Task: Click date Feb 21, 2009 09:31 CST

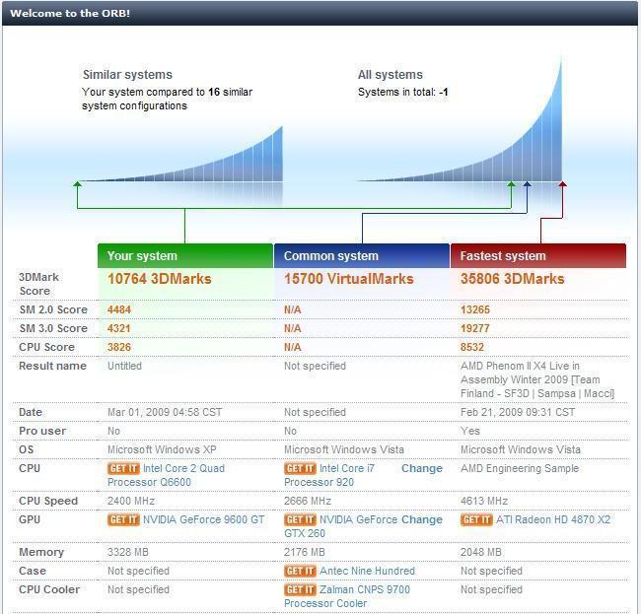Action: click(518, 412)
